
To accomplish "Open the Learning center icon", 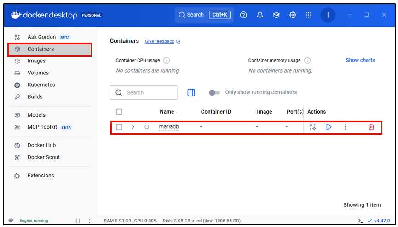I will coord(276,15).
